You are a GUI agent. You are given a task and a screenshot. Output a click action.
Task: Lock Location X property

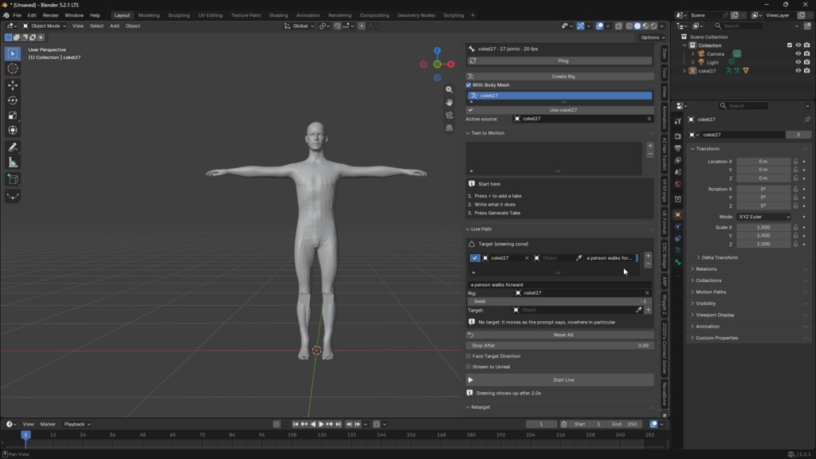(x=796, y=161)
